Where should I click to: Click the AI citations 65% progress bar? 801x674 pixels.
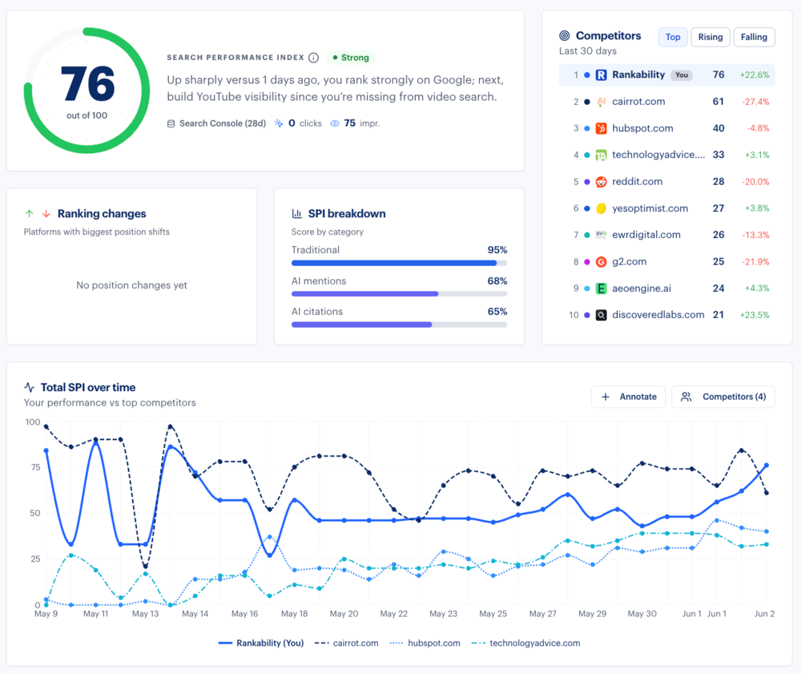pyautogui.click(x=400, y=325)
